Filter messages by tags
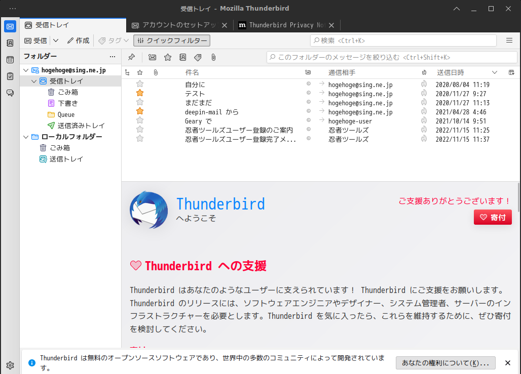The image size is (521, 374). (x=198, y=57)
